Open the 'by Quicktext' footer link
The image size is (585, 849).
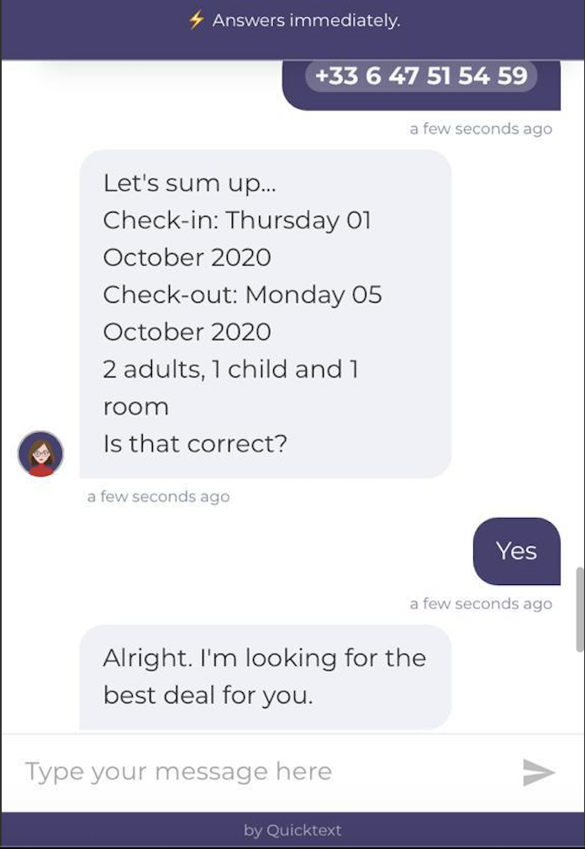pyautogui.click(x=292, y=830)
